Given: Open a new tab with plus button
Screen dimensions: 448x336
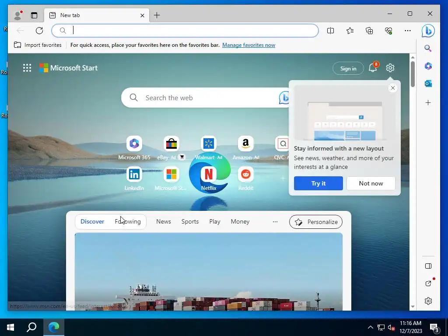Looking at the screenshot, I should [157, 15].
